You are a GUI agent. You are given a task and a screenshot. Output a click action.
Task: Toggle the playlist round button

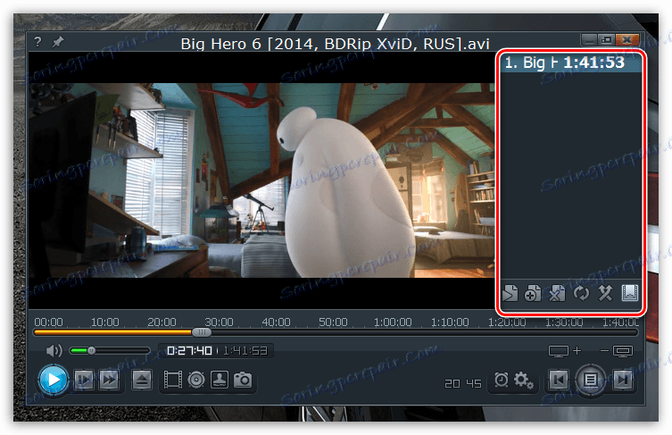point(591,380)
